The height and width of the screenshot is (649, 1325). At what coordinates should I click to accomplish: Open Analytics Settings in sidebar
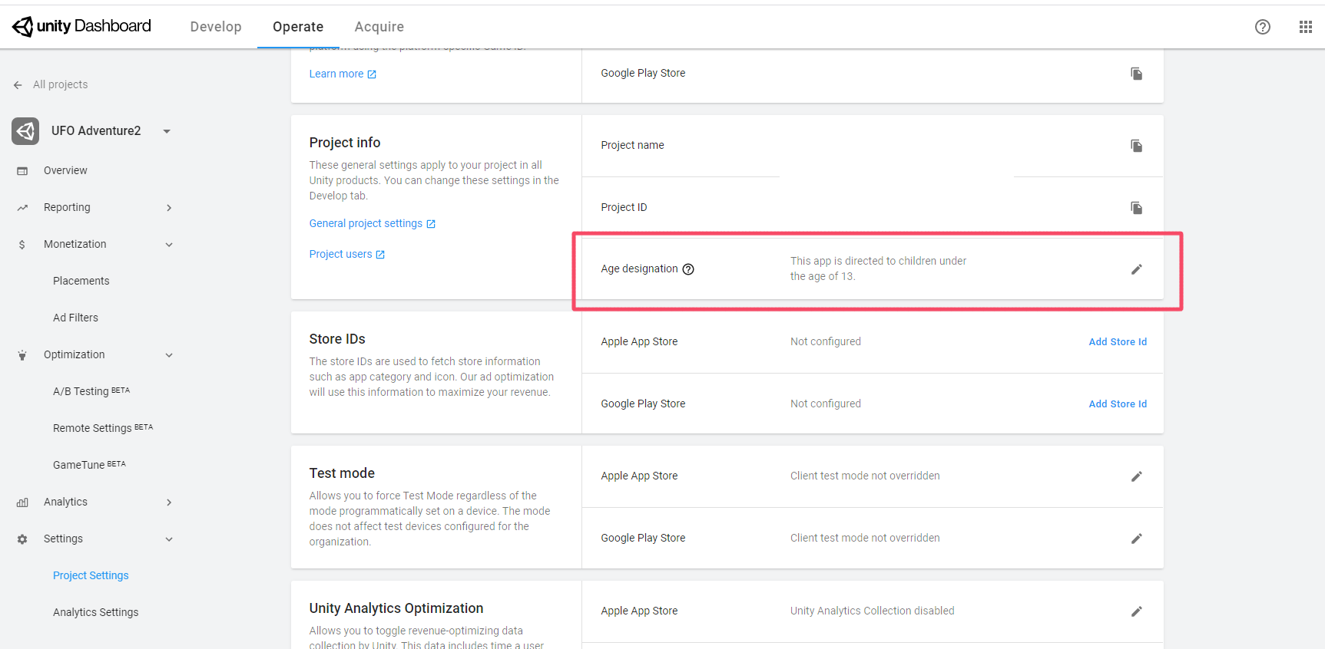(96, 613)
